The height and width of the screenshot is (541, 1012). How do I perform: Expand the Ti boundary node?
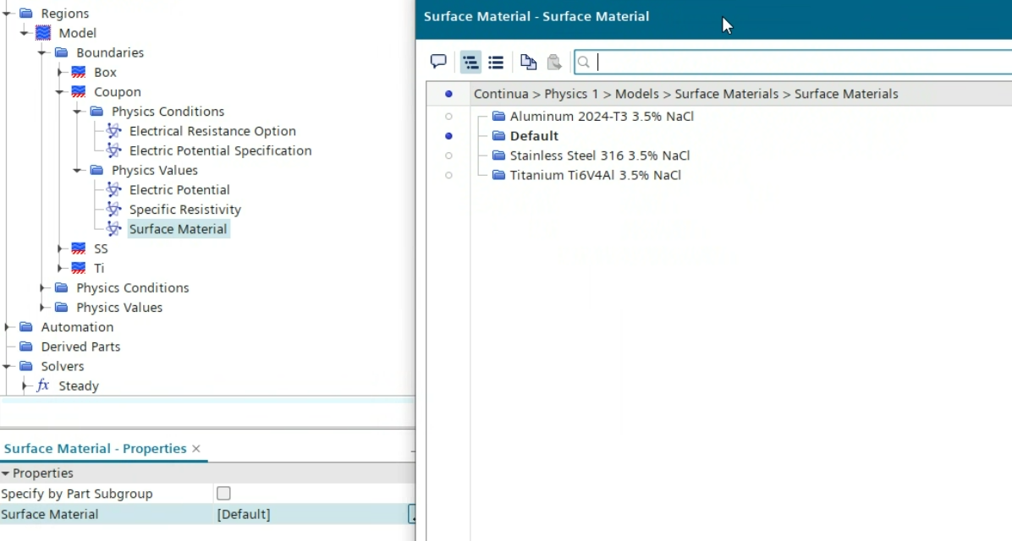point(60,268)
